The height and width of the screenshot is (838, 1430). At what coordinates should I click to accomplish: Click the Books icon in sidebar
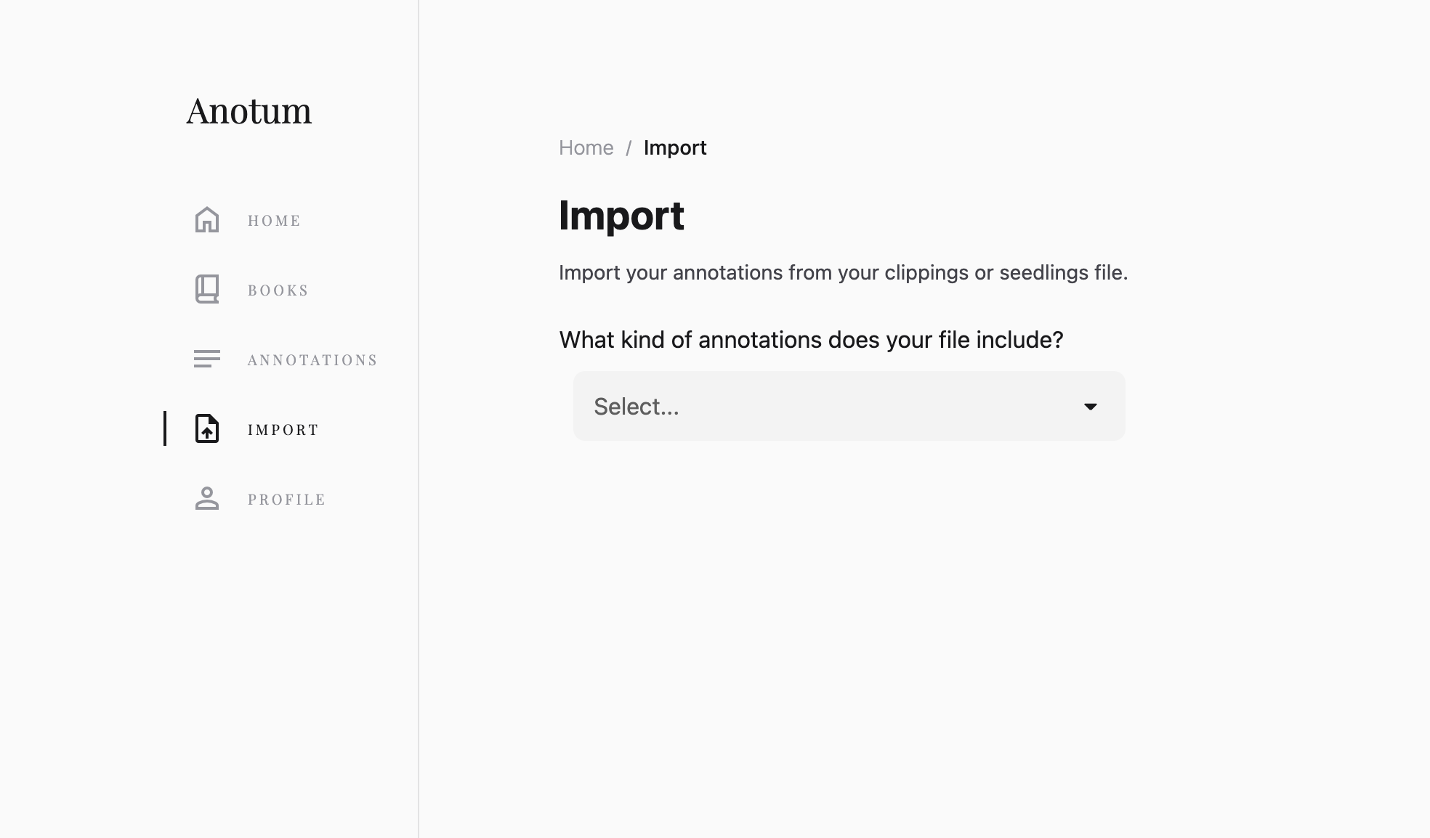[207, 289]
